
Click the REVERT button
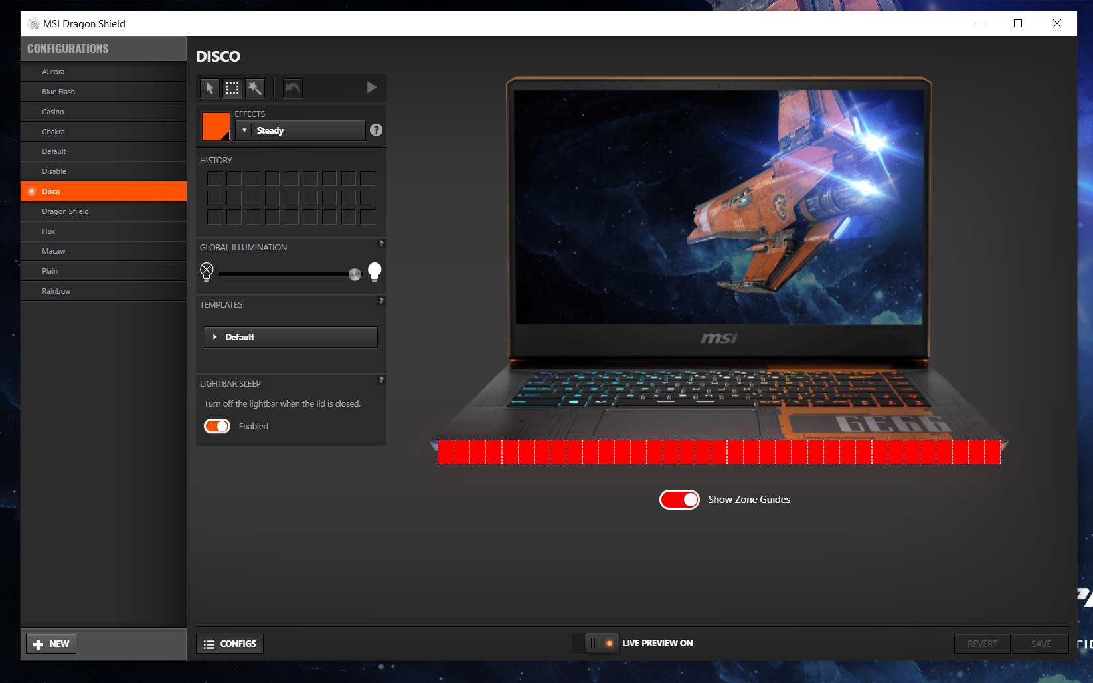(982, 644)
